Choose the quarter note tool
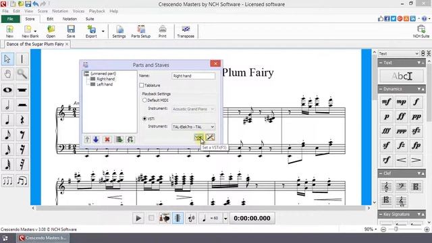This screenshot has width=432, height=243. [x=7, y=120]
